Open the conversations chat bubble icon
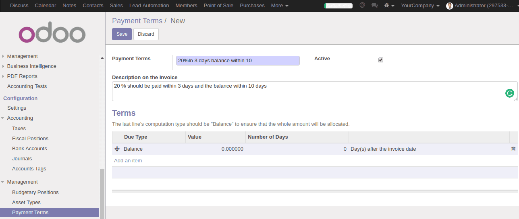 point(374,5)
